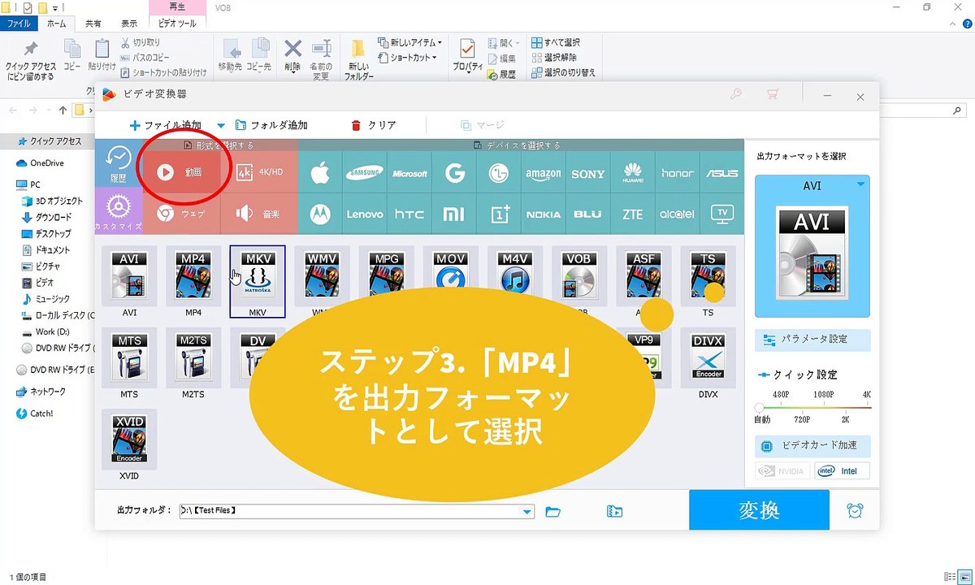The image size is (975, 585).
Task: Open the History tab
Action: 119,163
